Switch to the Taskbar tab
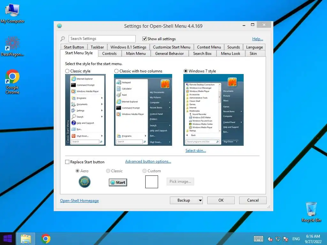 (97, 47)
